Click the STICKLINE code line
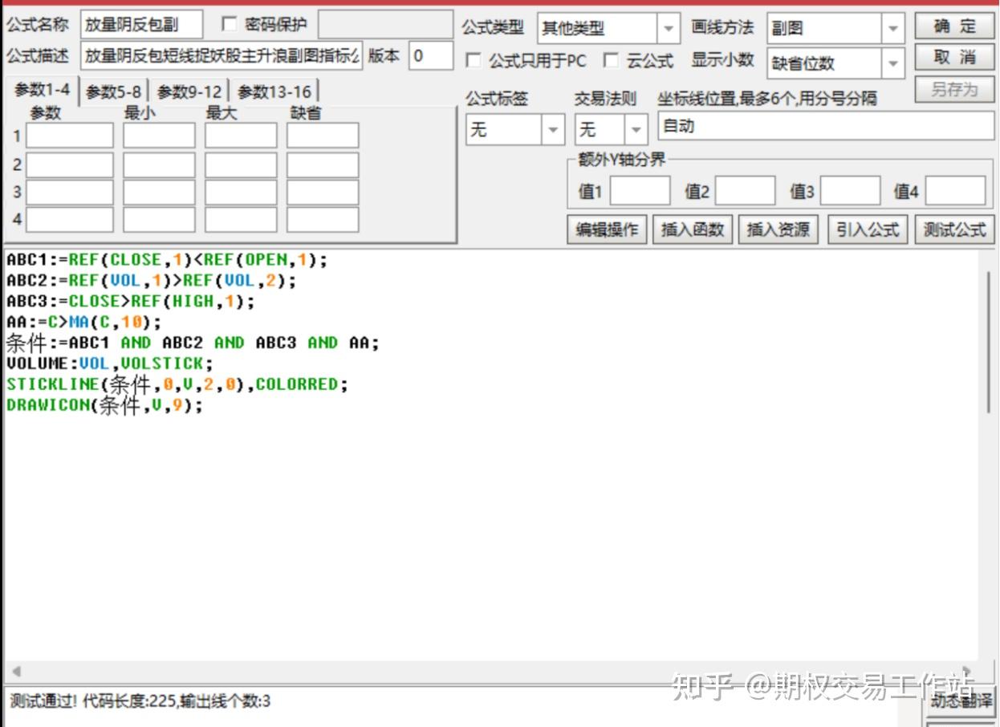Image resolution: width=1000 pixels, height=727 pixels. coord(177,384)
